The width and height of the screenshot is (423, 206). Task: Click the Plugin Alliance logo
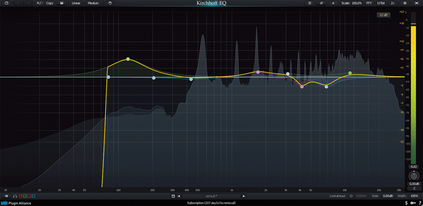click(x=16, y=203)
